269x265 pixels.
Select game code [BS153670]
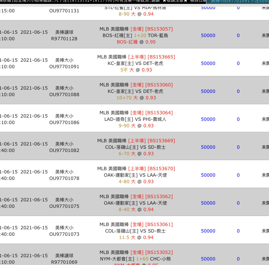tap(161, 169)
